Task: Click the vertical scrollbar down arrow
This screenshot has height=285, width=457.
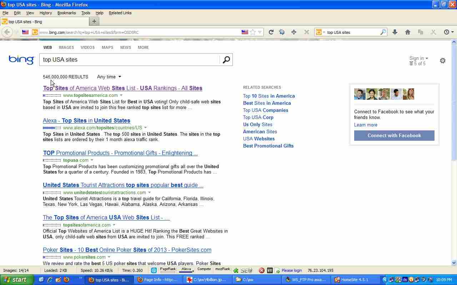Action: 454,263
